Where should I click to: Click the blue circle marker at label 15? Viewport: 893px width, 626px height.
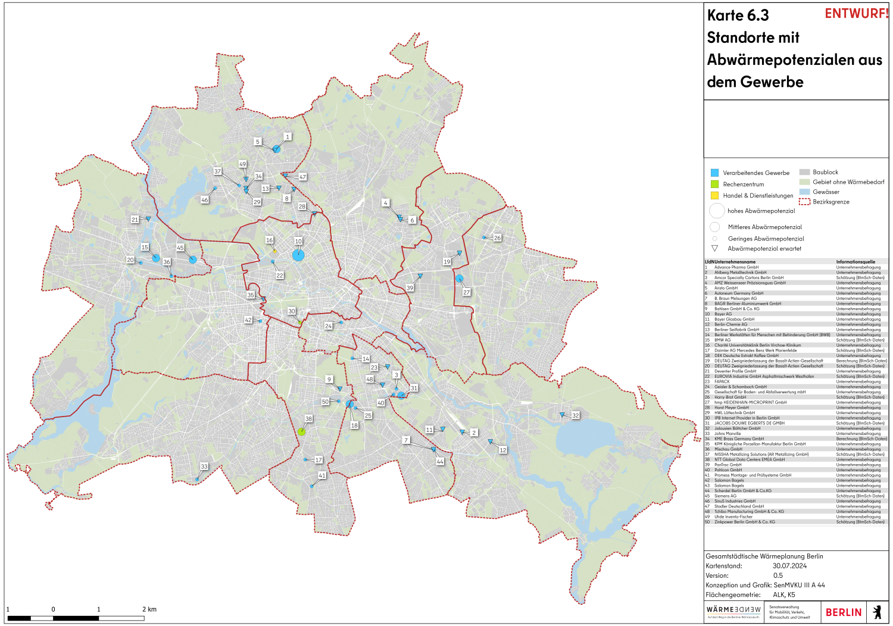[156, 258]
